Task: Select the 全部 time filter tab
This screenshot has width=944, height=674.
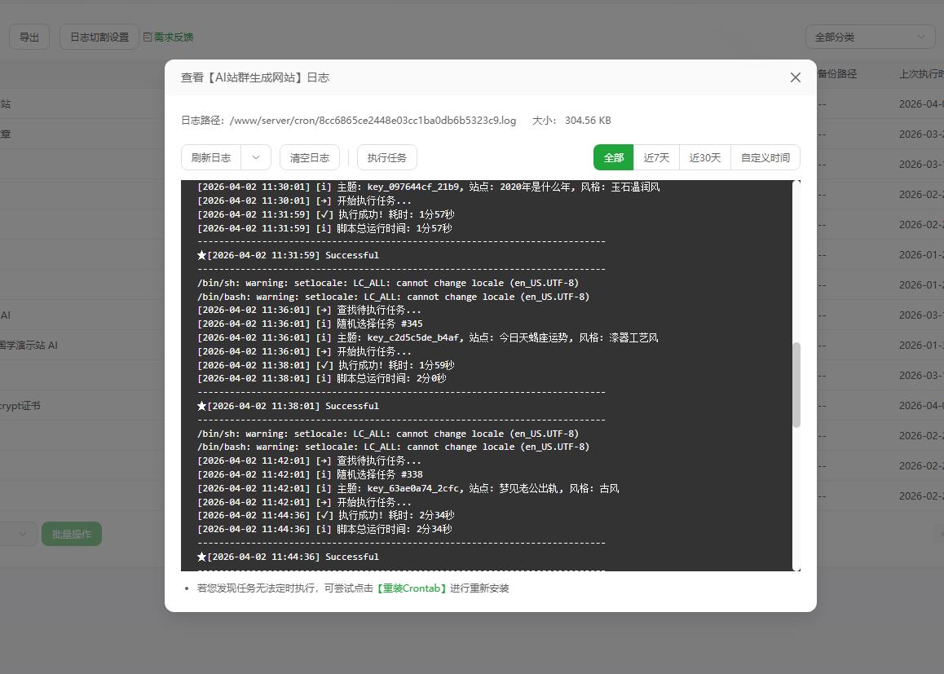Action: point(613,157)
